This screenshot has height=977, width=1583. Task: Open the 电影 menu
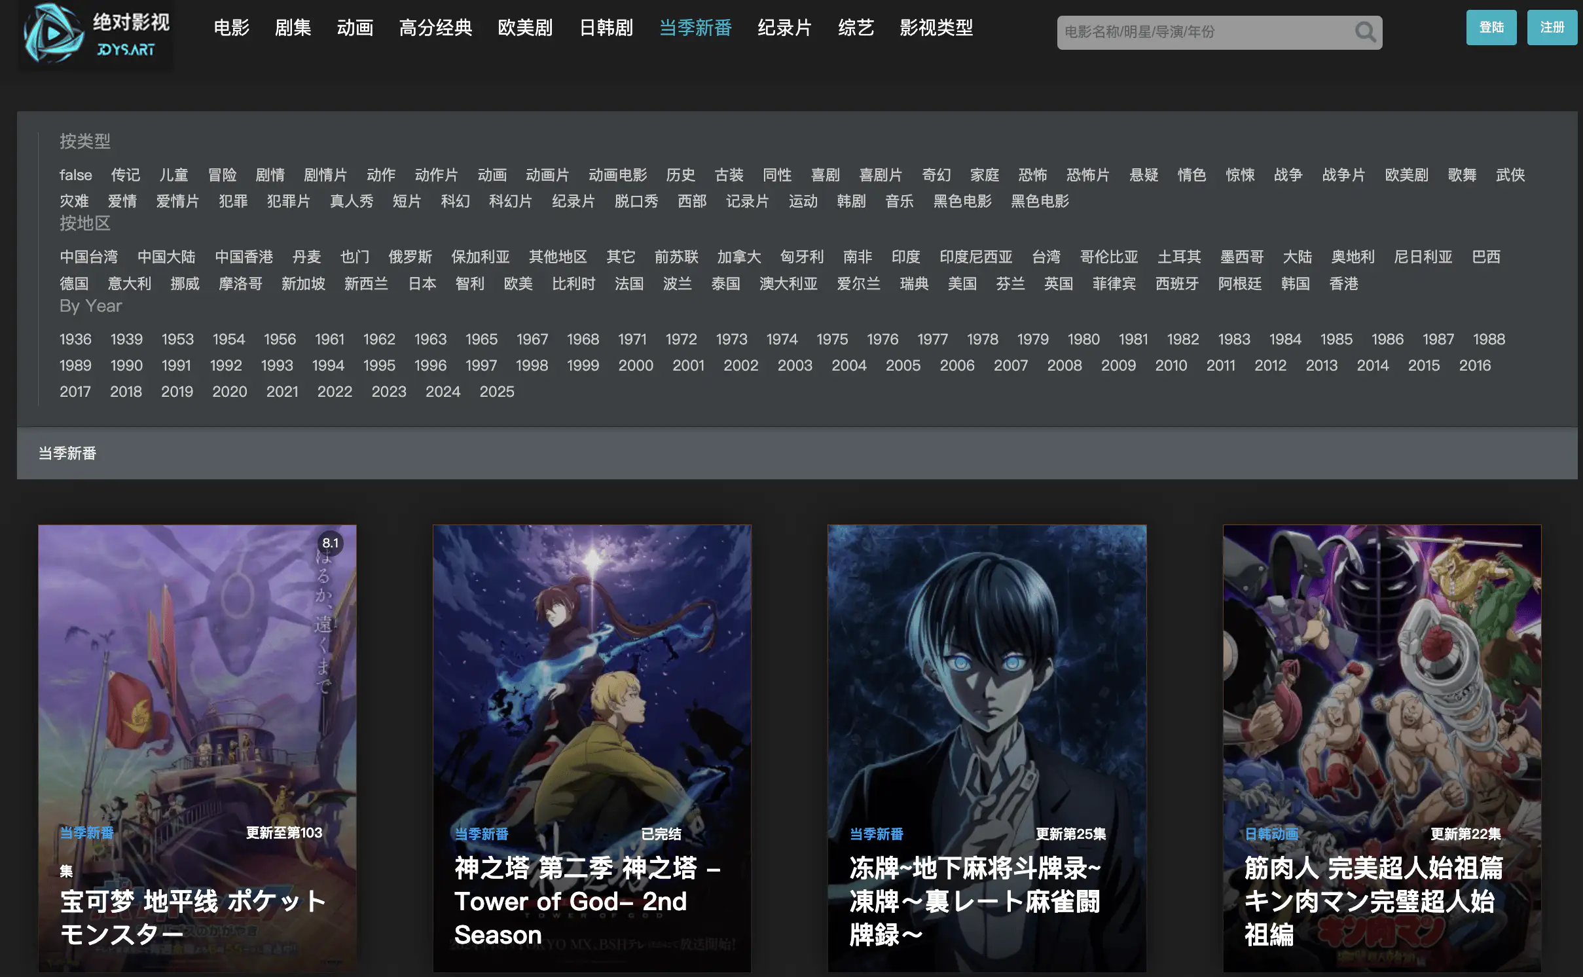[231, 28]
